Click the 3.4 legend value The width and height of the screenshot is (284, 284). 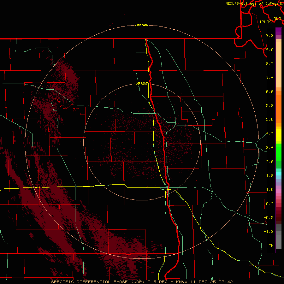(270, 148)
